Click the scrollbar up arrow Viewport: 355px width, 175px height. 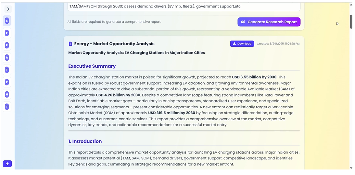(351, 5)
